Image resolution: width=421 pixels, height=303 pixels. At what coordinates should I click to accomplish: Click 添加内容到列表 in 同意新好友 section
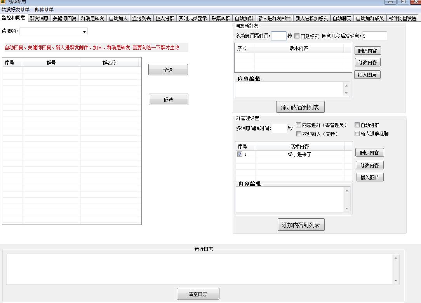(x=301, y=106)
